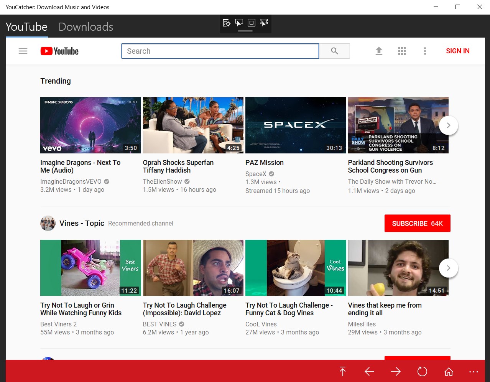
Task: Subscribe to the Vines - Topic channel
Action: click(417, 223)
